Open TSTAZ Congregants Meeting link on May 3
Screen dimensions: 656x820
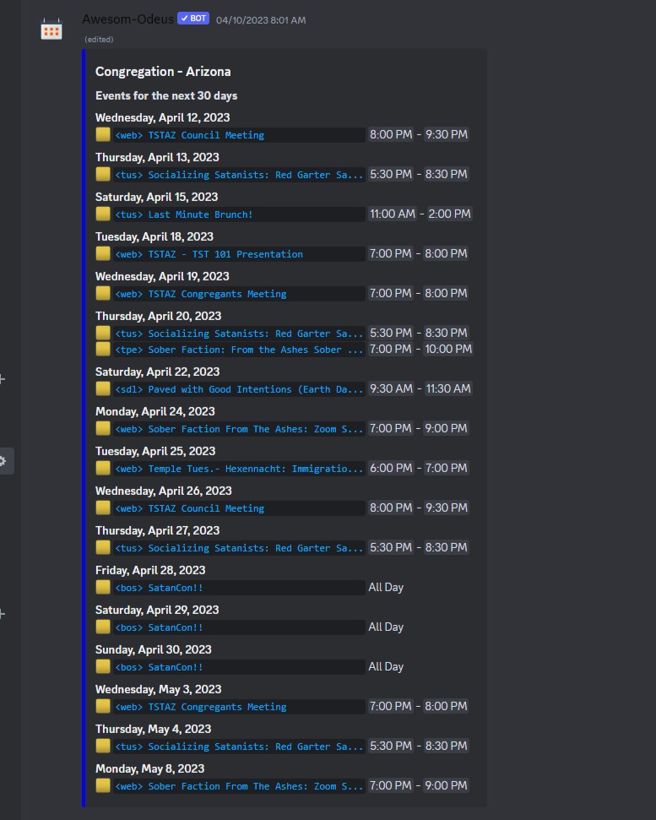[x=201, y=708]
